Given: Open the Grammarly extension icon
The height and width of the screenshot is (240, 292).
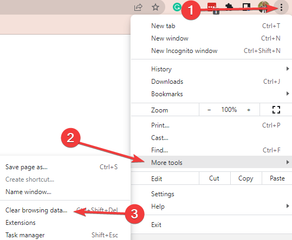Looking at the screenshot, I should pos(177,8).
